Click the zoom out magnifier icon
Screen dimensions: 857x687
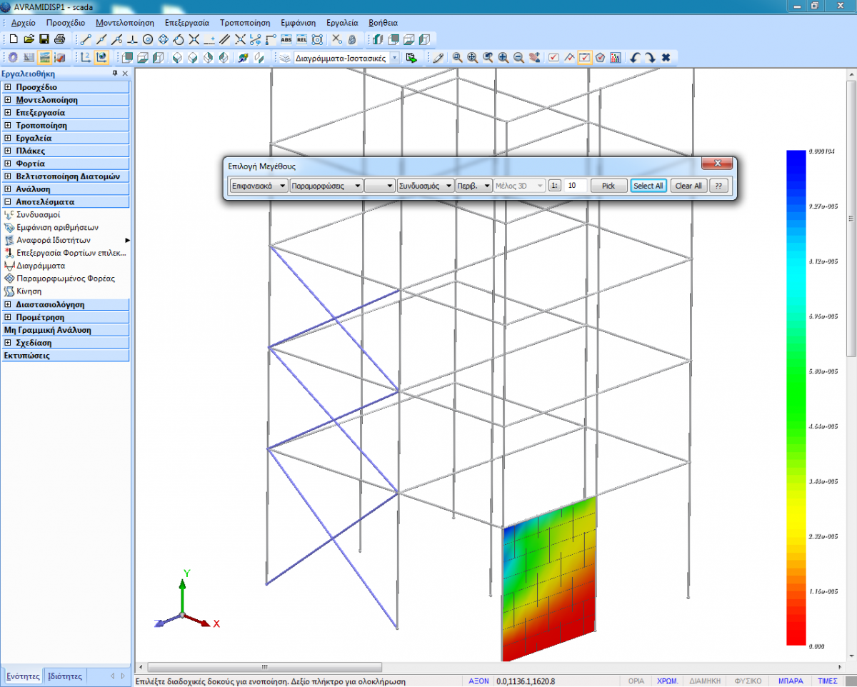(519, 58)
